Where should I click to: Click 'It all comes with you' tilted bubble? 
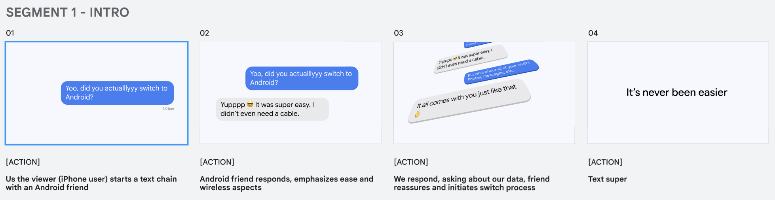click(469, 101)
